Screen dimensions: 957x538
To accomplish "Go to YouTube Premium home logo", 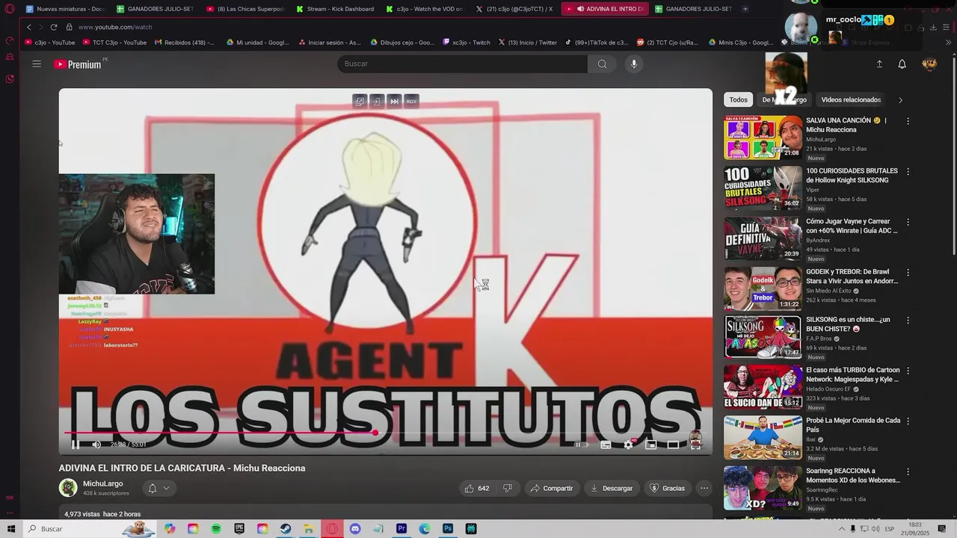I will tap(78, 64).
